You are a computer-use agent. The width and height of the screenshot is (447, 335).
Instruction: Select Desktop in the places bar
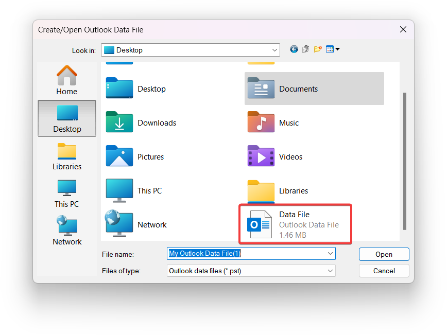67,118
